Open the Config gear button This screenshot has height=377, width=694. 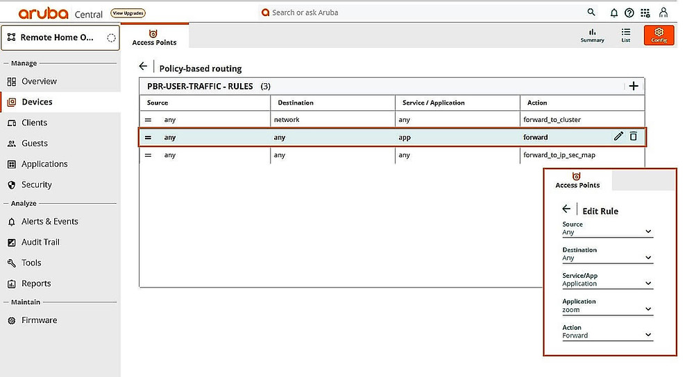659,35
